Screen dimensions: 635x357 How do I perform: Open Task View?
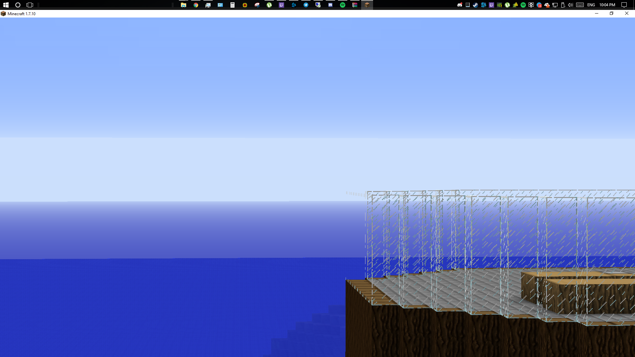click(x=30, y=5)
